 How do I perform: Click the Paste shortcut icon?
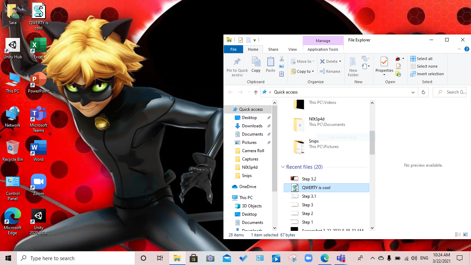[x=282, y=74]
